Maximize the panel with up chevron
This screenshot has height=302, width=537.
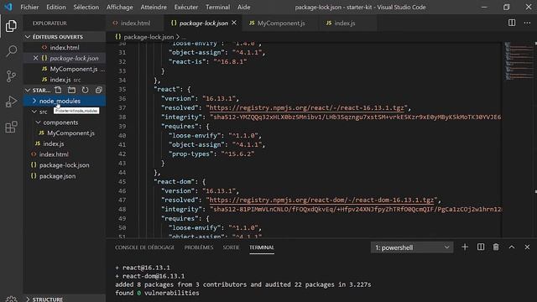click(512, 247)
